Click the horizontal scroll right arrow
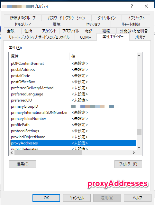Screen dimensions: 155x206 [134, 153]
